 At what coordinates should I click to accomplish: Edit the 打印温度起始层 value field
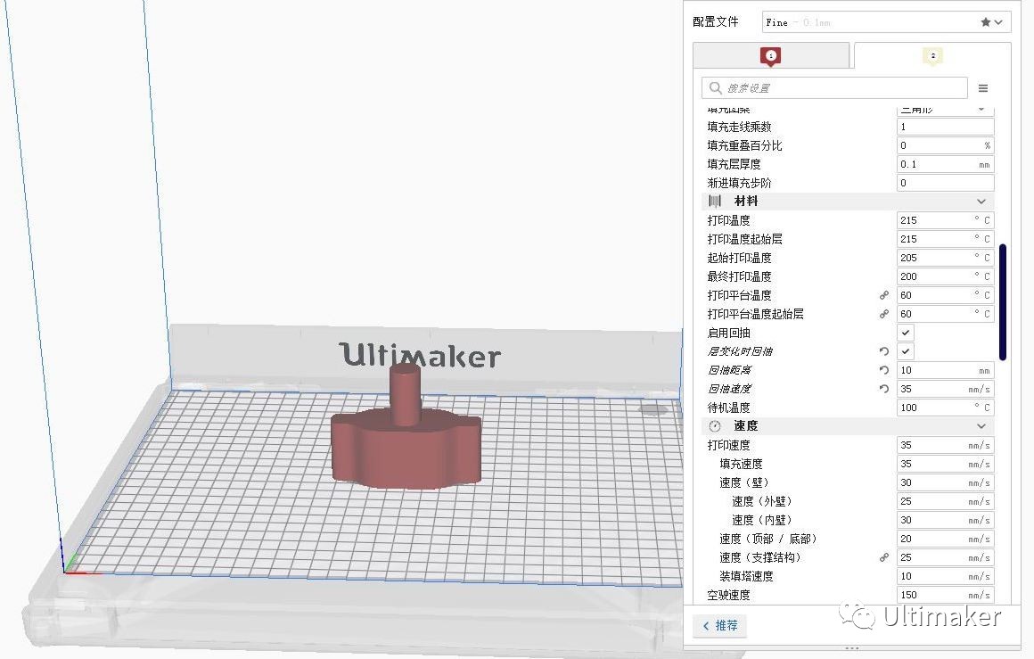pos(945,239)
